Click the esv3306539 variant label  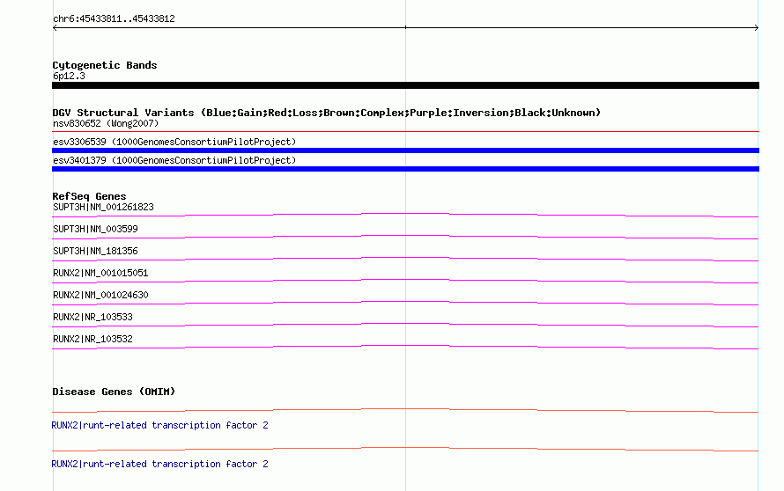174,142
